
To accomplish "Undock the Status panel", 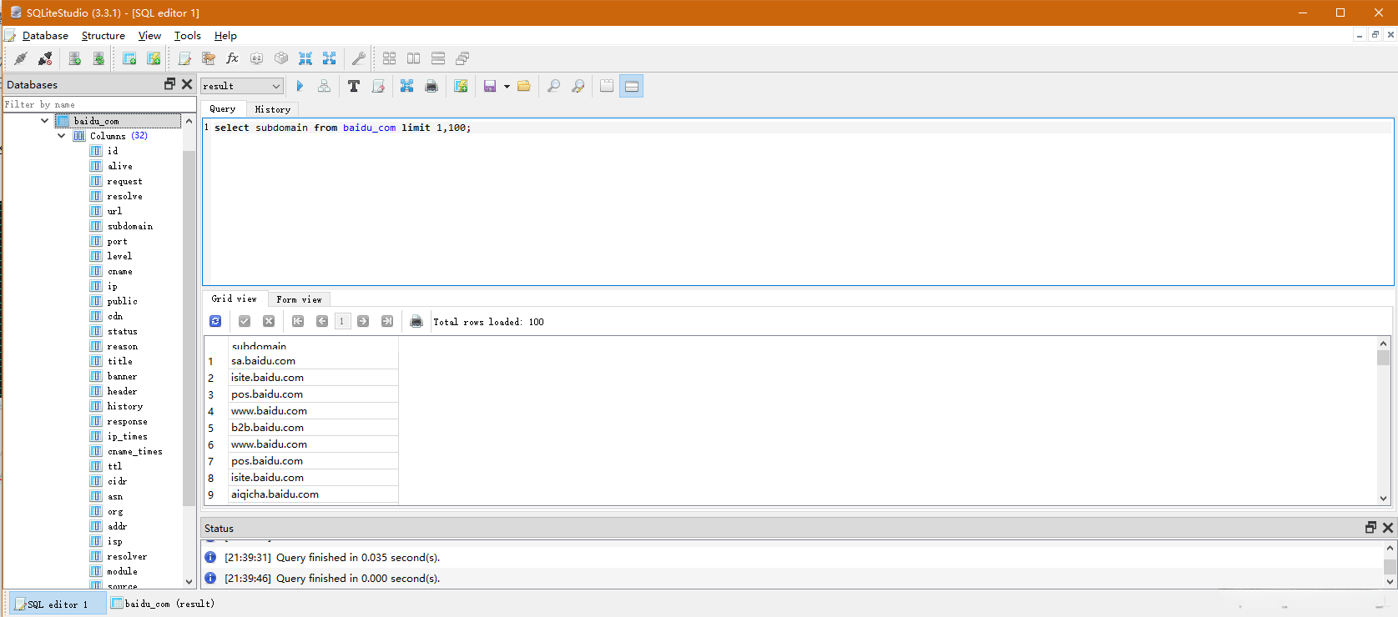I will tap(1370, 528).
